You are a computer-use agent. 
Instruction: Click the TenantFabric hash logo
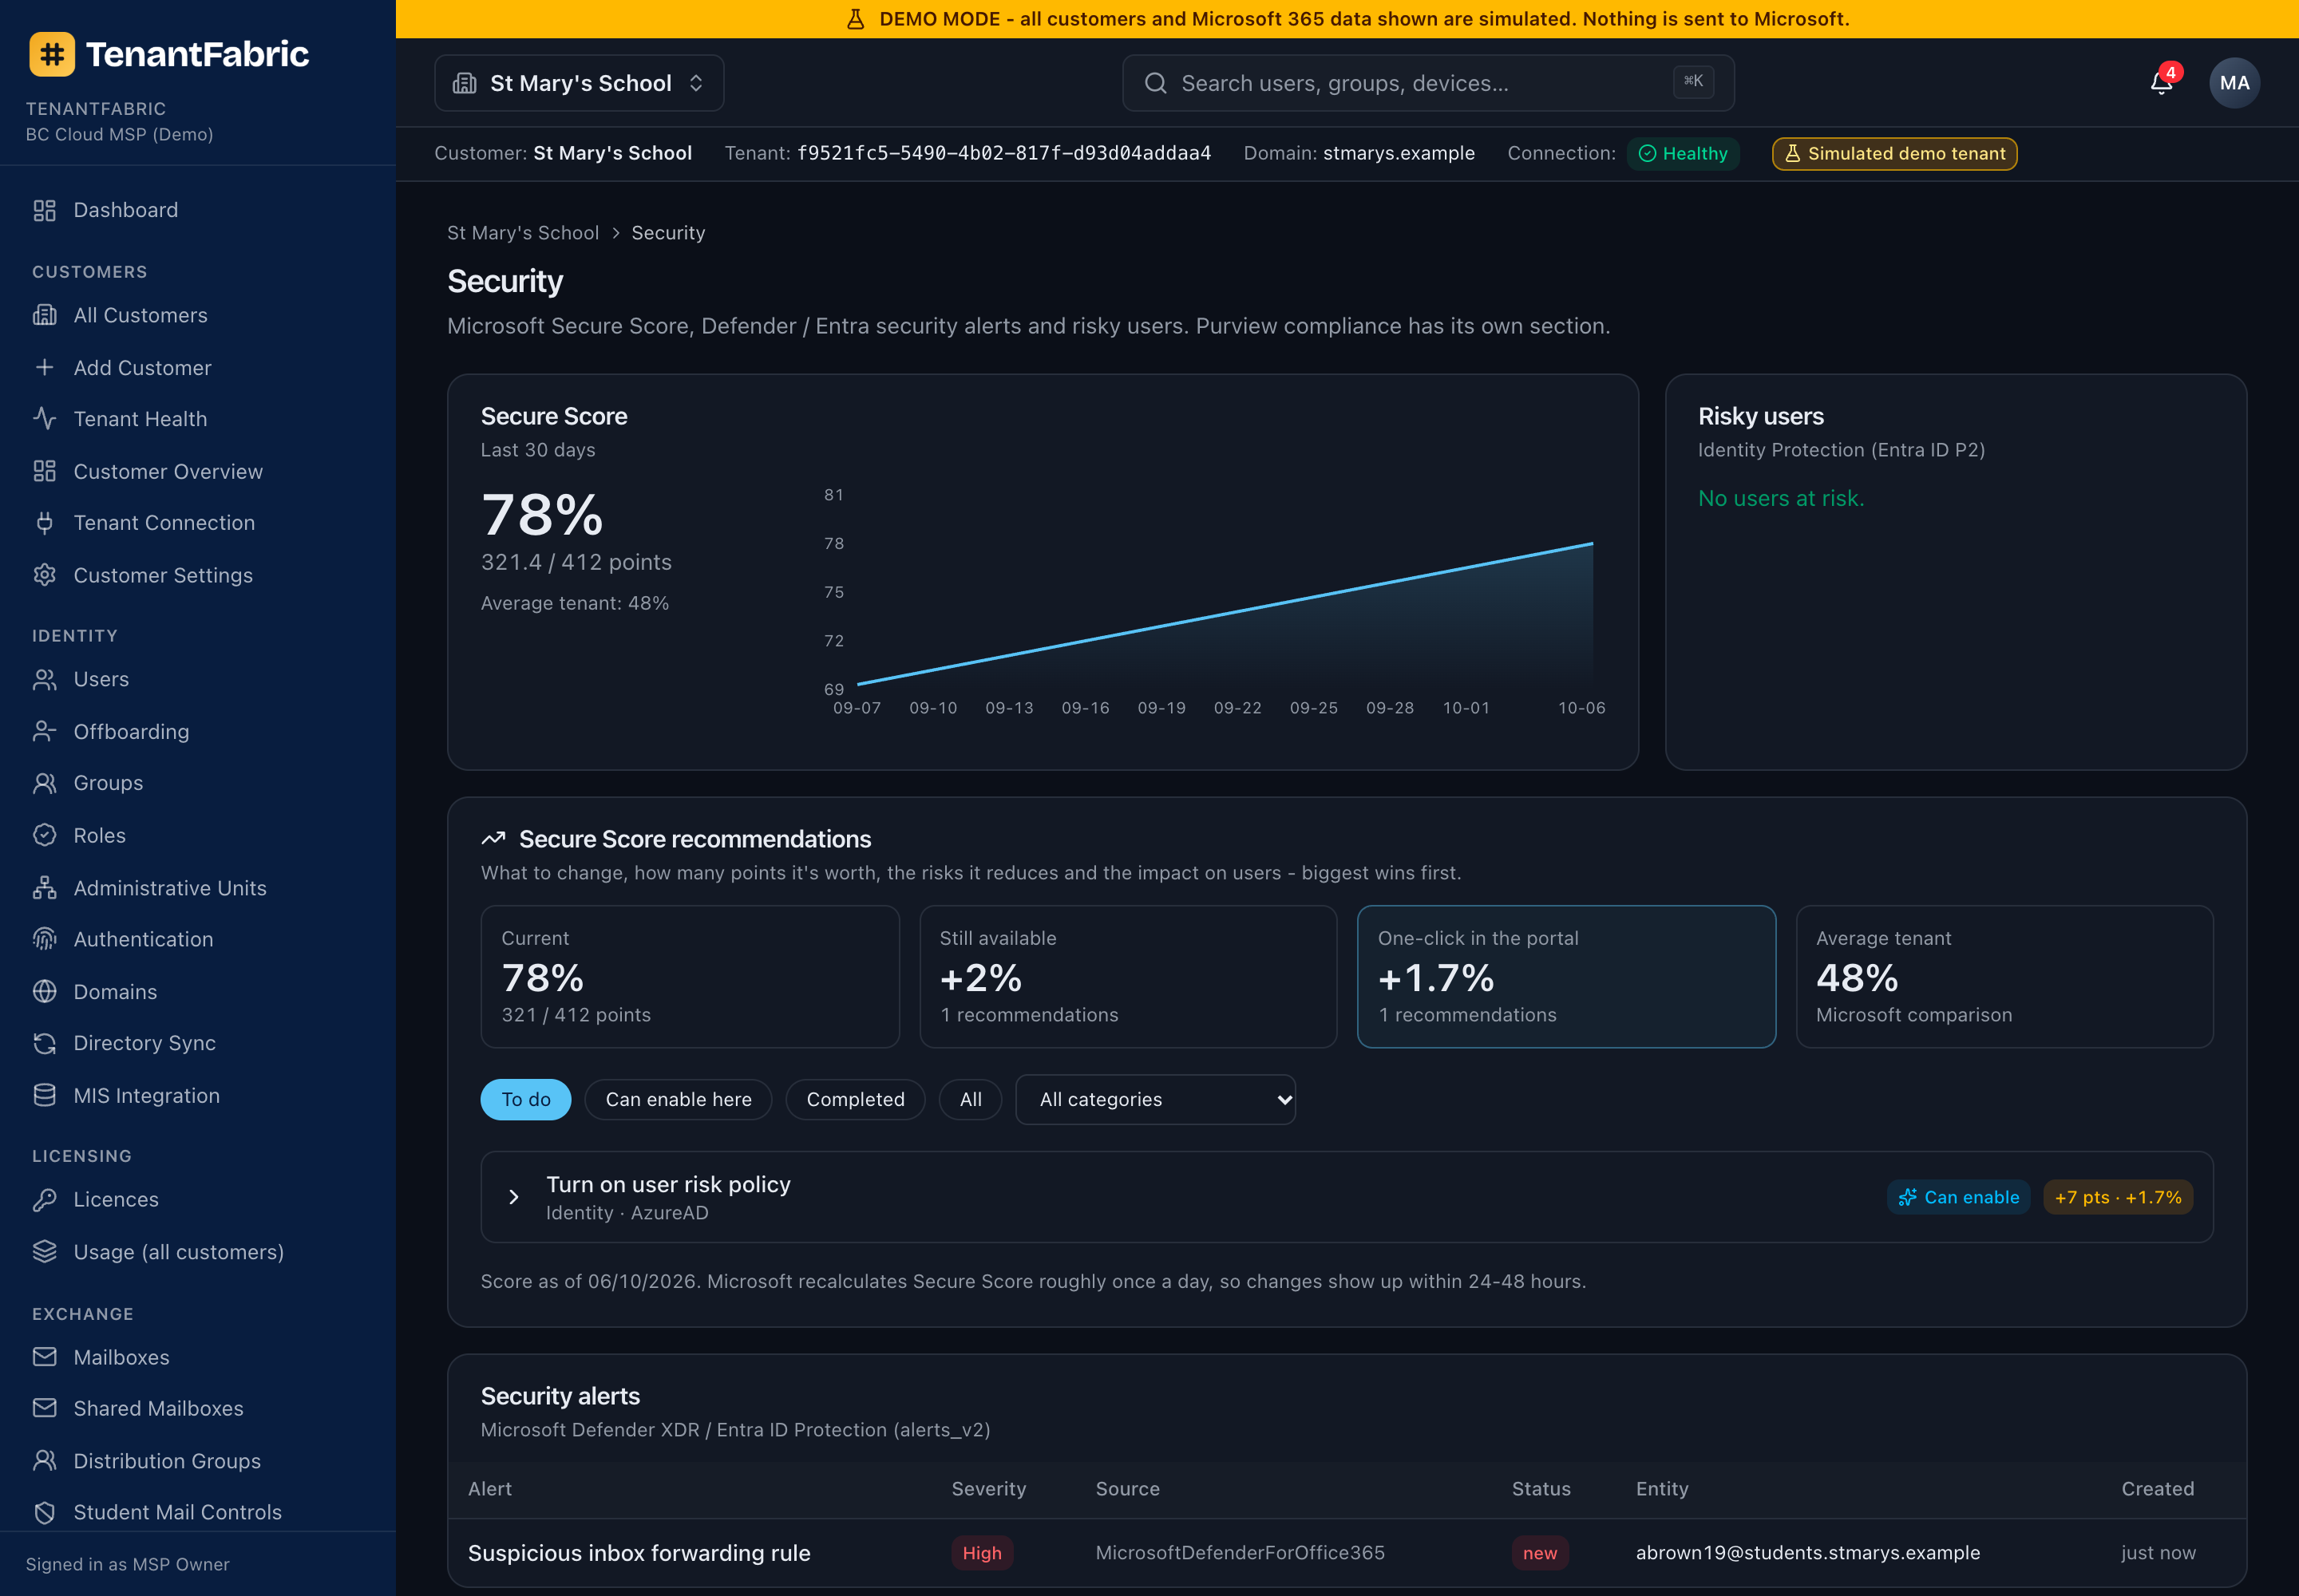(x=52, y=54)
